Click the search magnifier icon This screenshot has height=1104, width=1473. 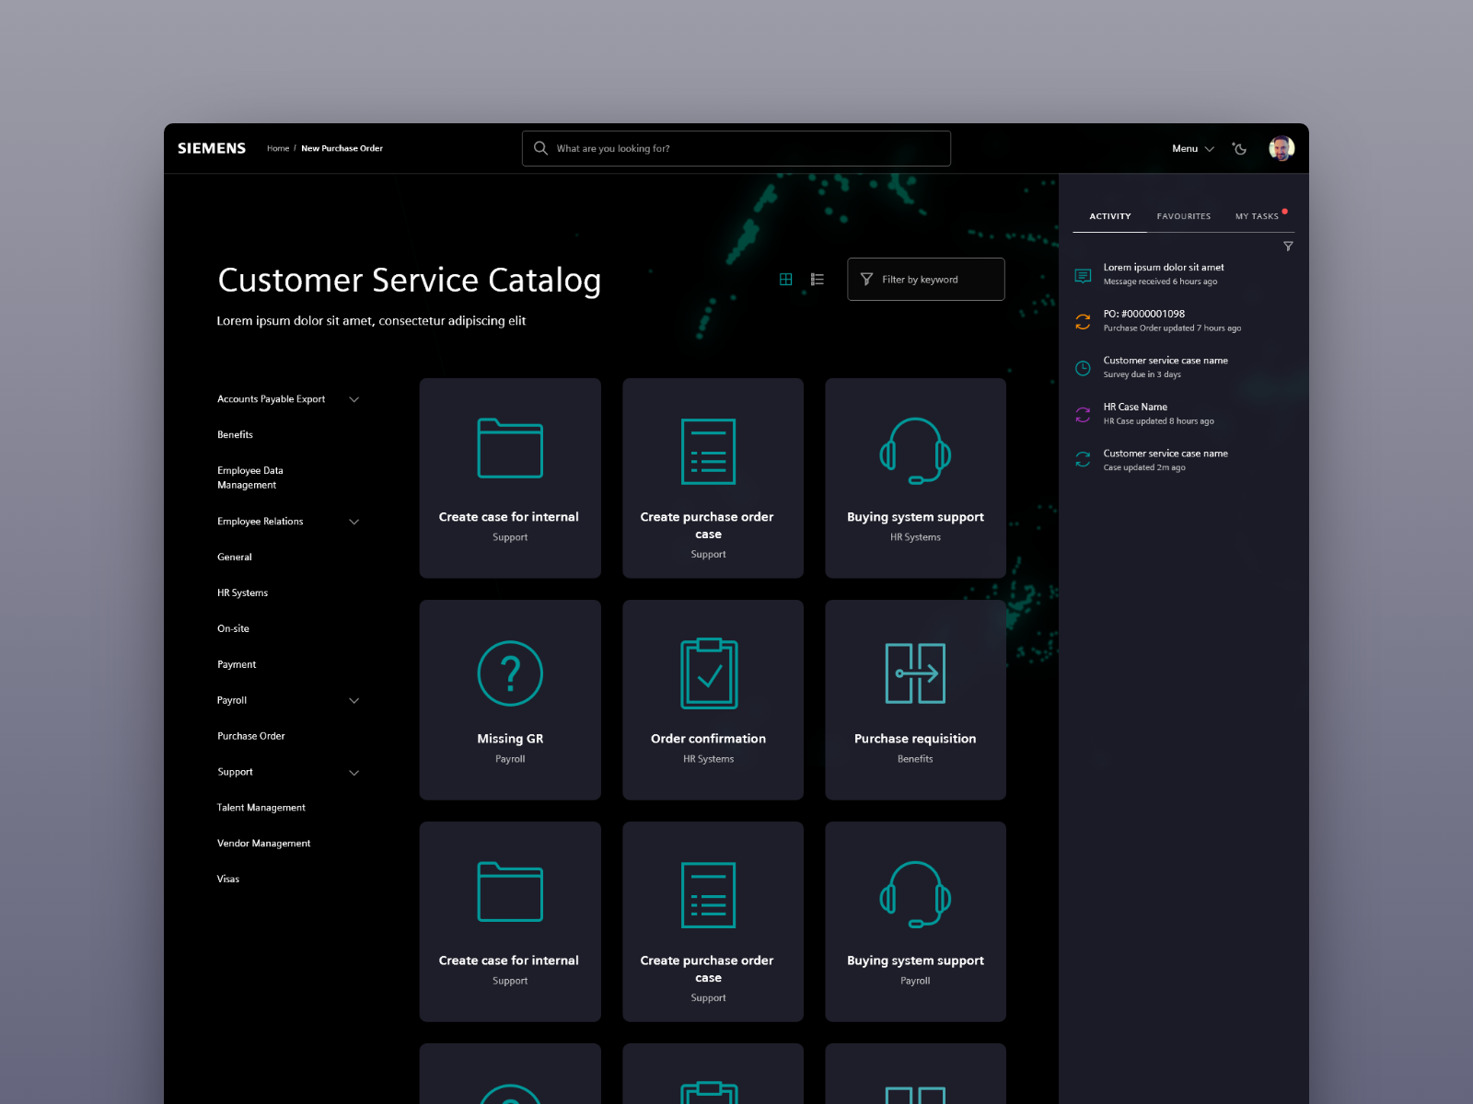(x=541, y=148)
